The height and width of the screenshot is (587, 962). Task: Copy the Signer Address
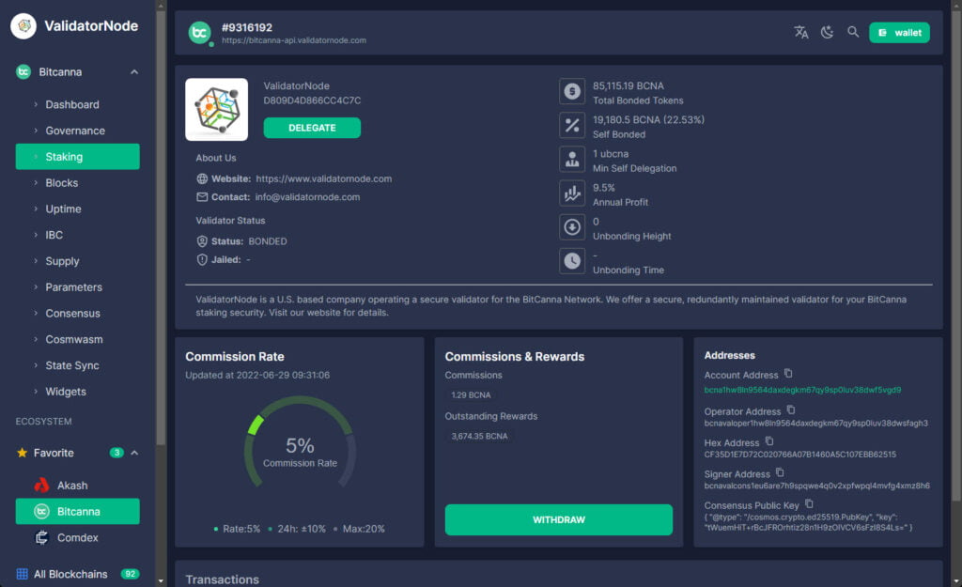coord(780,472)
